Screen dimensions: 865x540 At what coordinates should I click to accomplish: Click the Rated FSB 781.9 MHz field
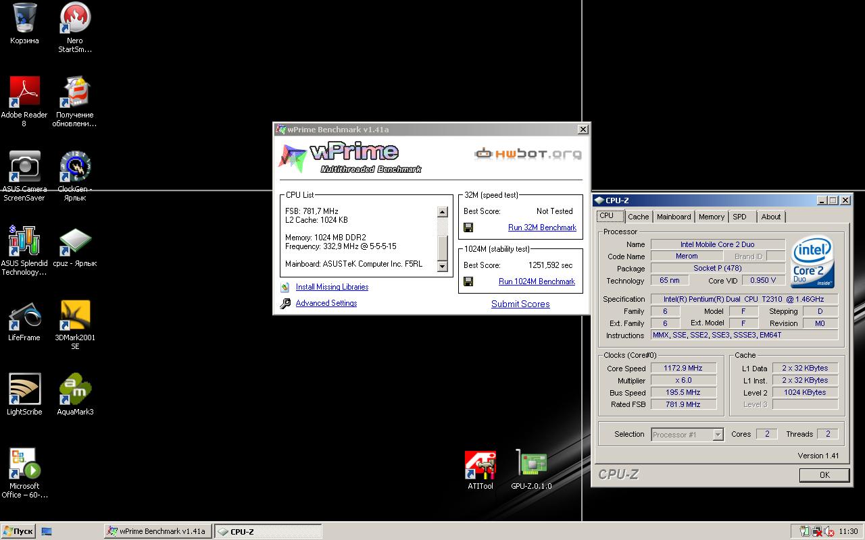pos(683,404)
